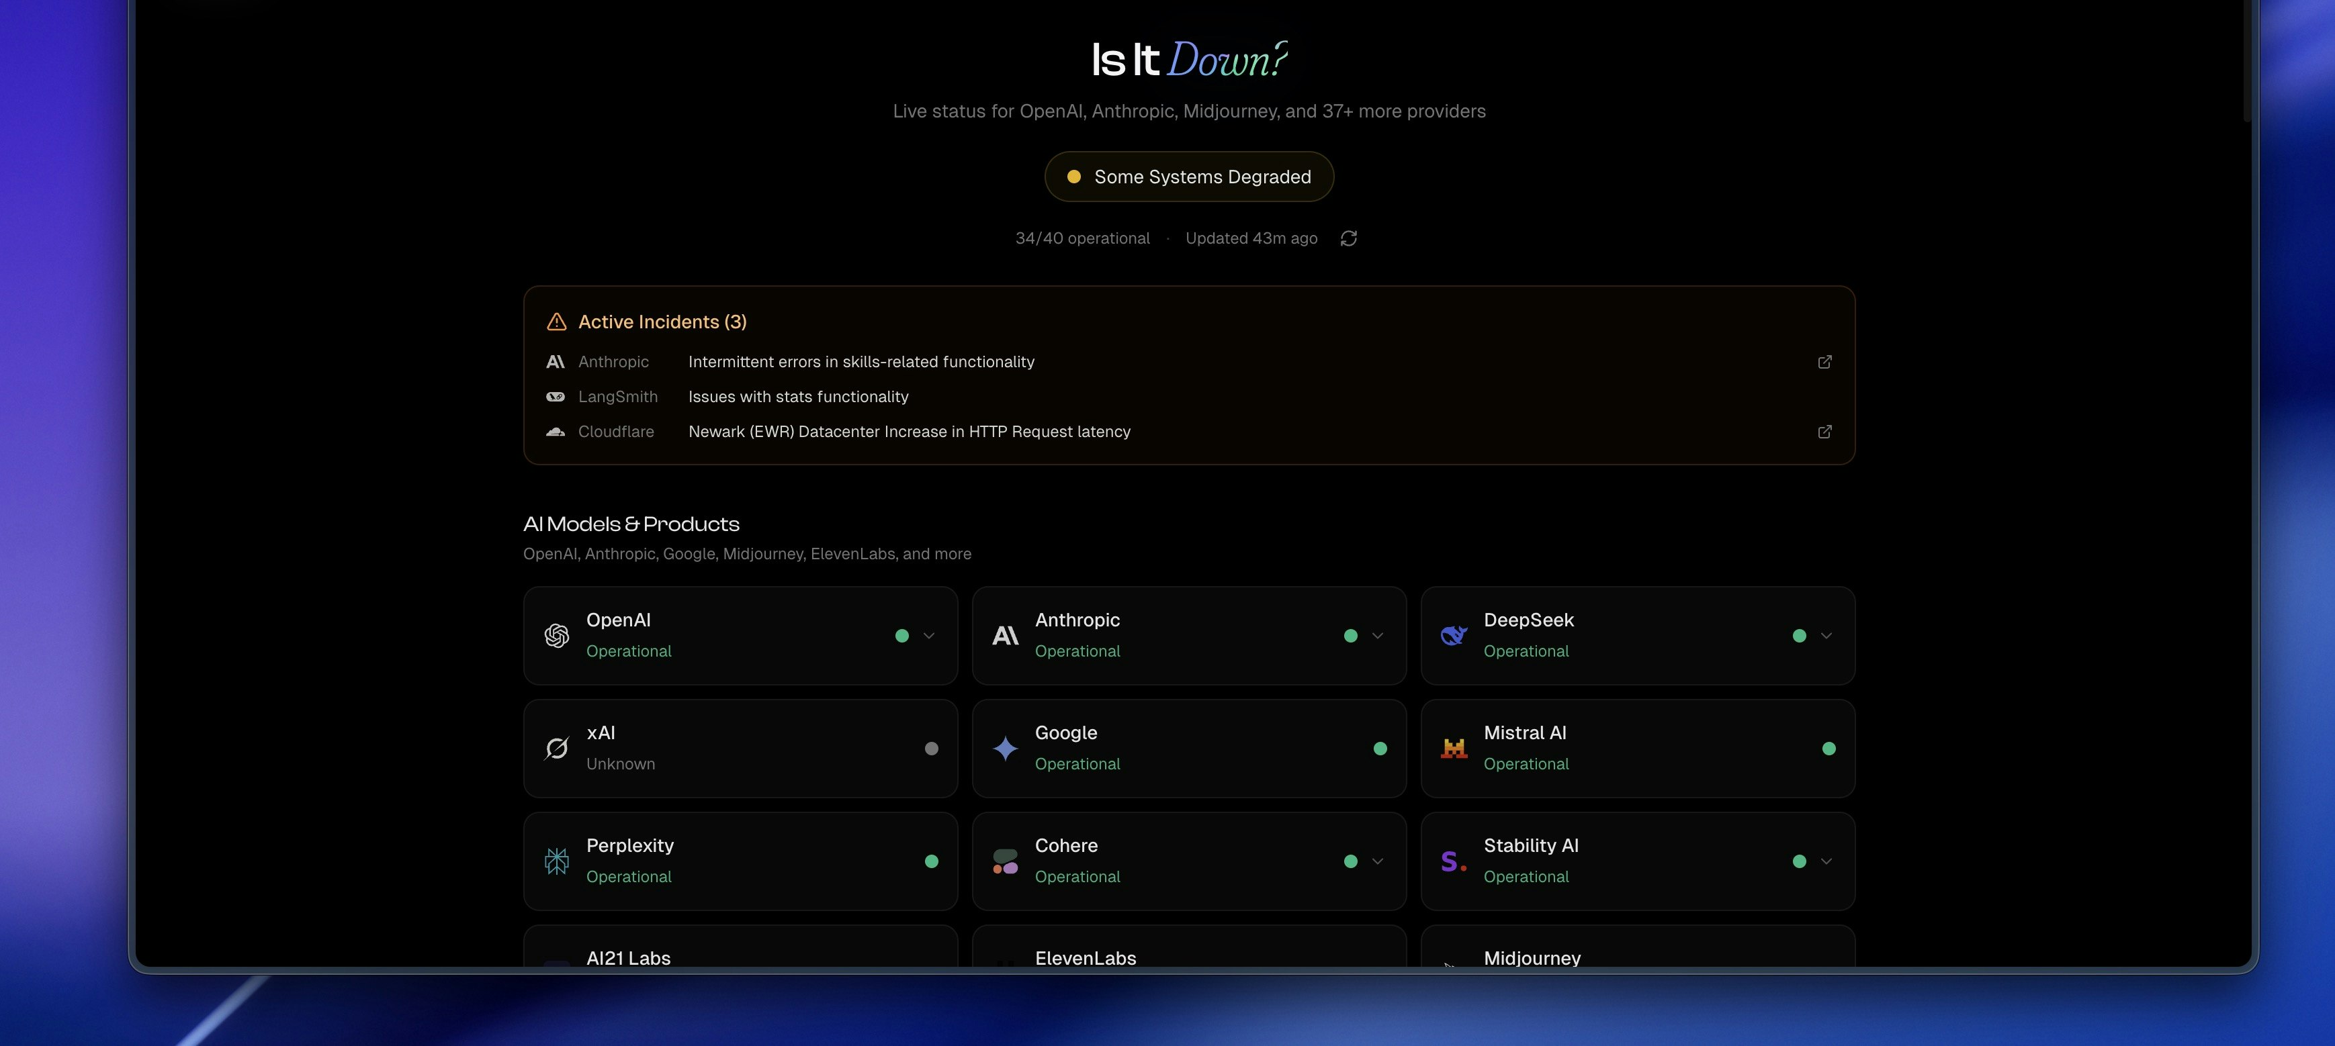This screenshot has height=1046, width=2335.
Task: Expand the DeepSeek status card chevron
Action: [x=1826, y=636]
